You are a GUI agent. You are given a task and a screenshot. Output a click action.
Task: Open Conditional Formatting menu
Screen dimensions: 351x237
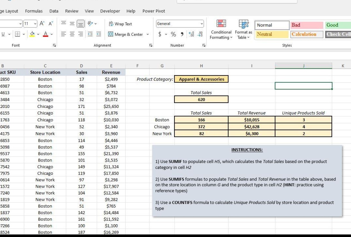(x=221, y=29)
